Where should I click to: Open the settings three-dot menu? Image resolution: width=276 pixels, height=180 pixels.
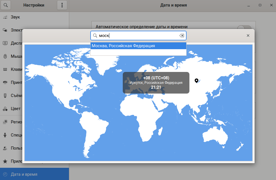pos(62,5)
